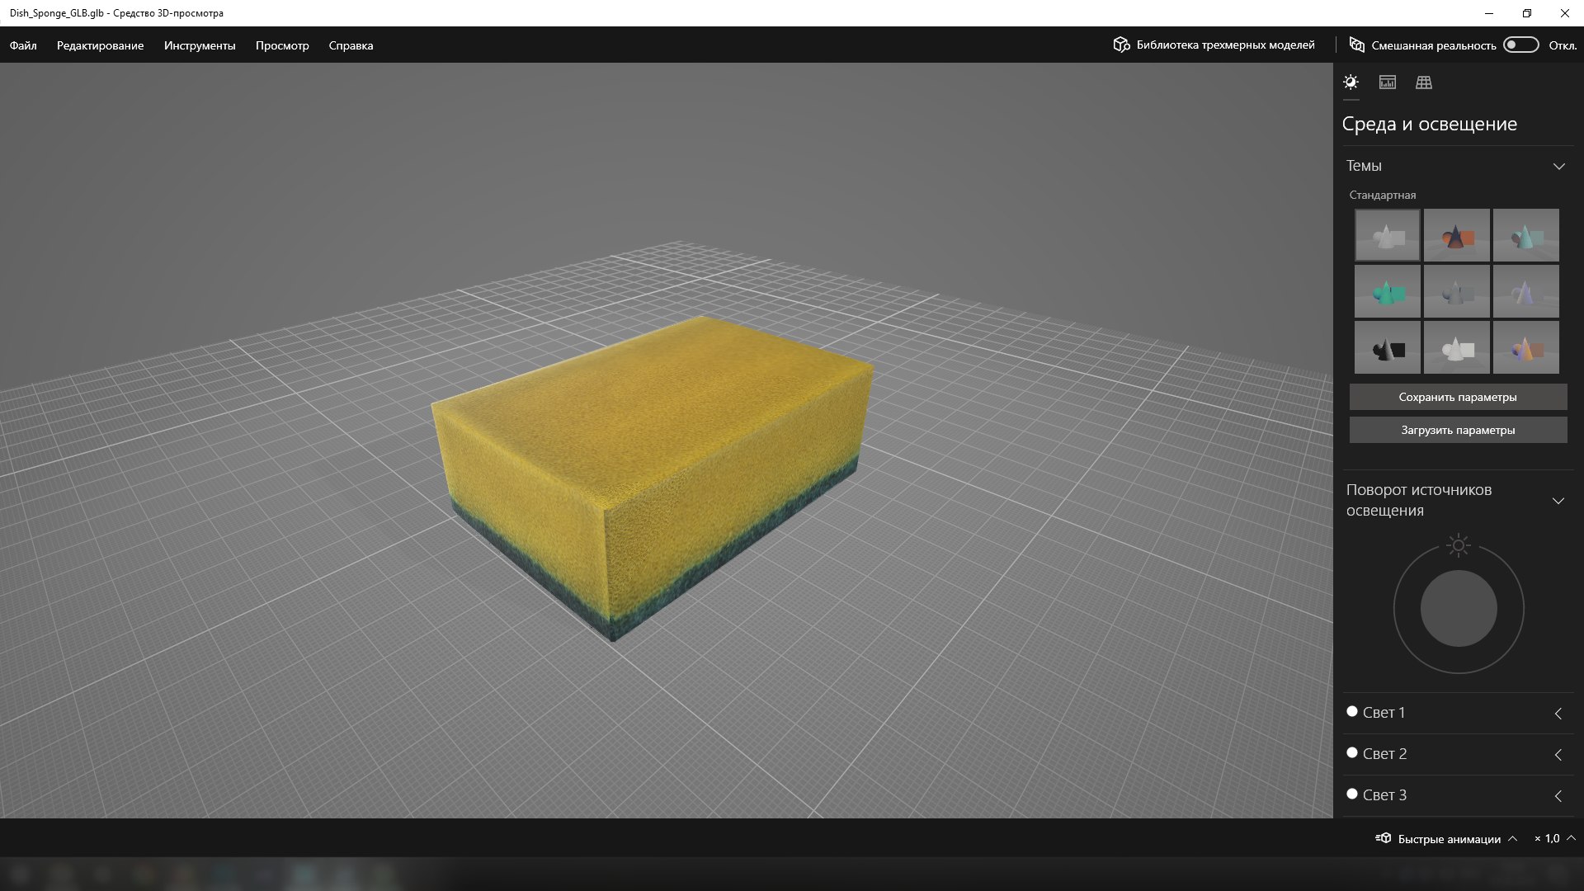1584x891 pixels.
Task: Select the dim gray shapes theme thumbnail
Action: (1457, 291)
